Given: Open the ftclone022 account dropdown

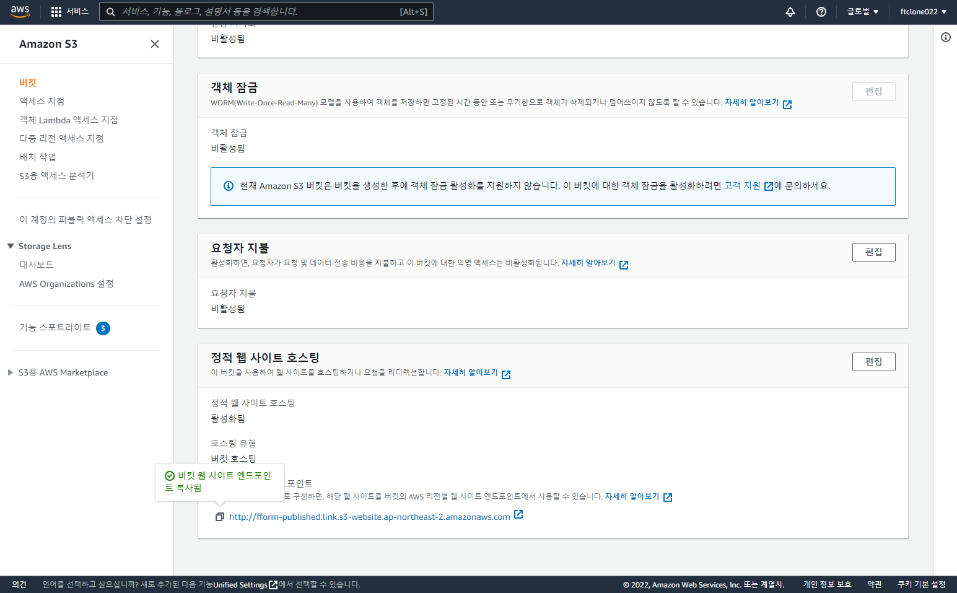Looking at the screenshot, I should [x=923, y=12].
